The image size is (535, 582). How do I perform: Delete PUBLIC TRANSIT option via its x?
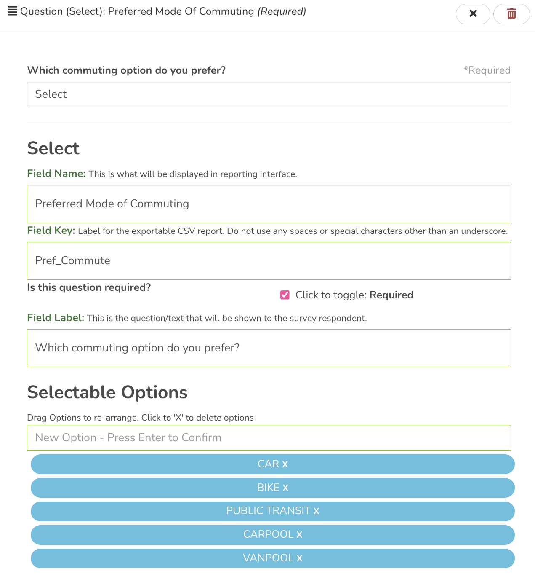coord(316,511)
